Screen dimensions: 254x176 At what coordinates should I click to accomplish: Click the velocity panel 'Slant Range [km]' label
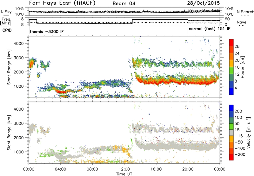(9, 132)
